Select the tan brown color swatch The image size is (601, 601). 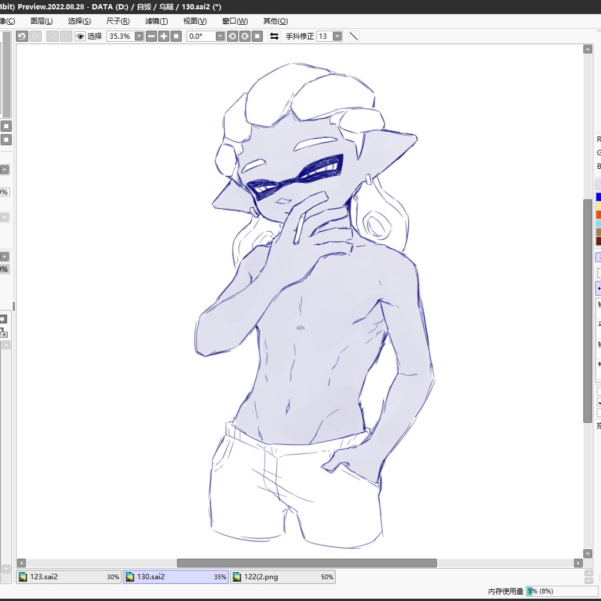coord(598,232)
